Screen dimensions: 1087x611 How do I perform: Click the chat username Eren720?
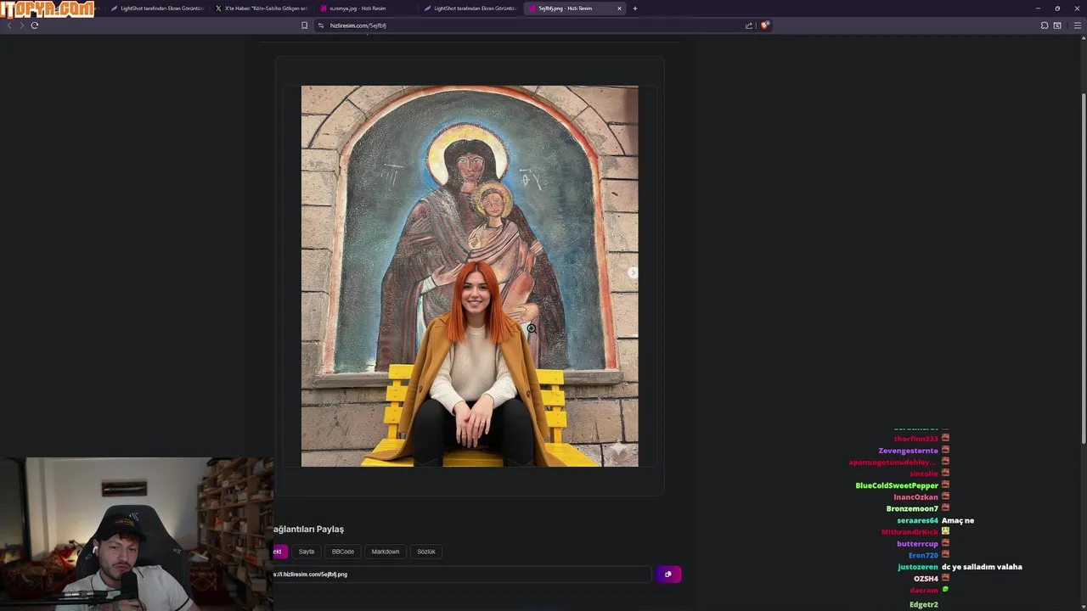pyautogui.click(x=923, y=555)
